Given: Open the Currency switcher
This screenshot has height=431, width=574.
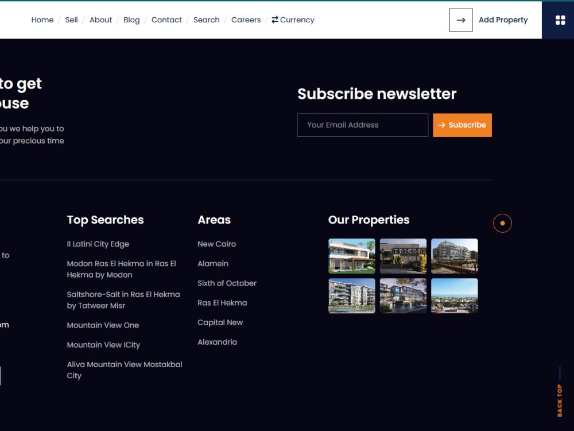Looking at the screenshot, I should 293,20.
